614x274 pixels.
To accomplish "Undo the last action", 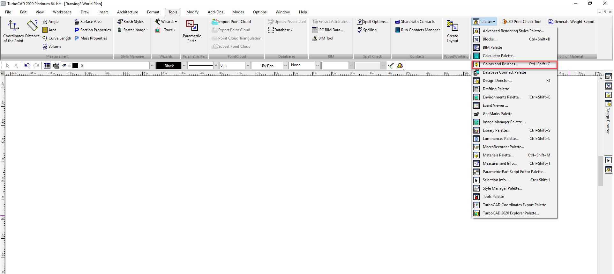I will 27,66.
